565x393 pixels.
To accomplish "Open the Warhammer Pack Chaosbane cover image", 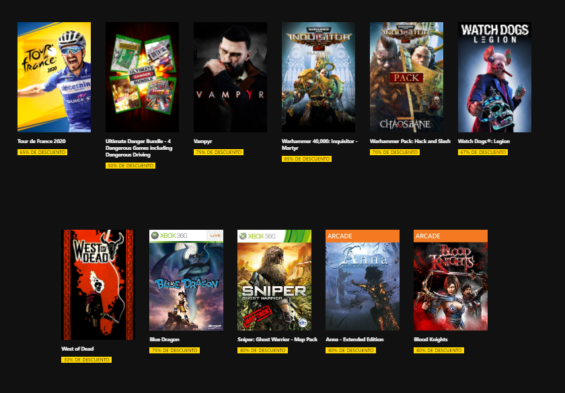I will (406, 77).
